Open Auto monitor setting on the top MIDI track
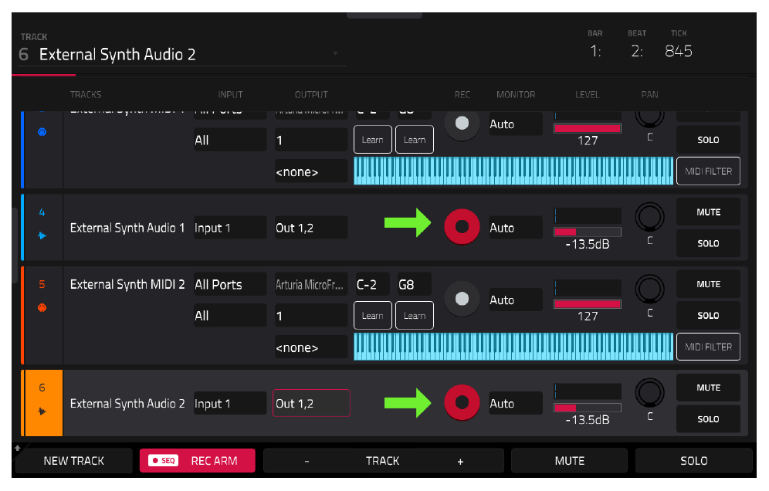 [x=516, y=124]
